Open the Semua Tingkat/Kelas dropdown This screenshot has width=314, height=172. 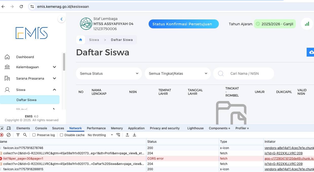(x=178, y=73)
